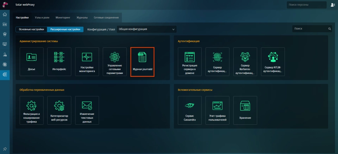Open the Интерфейс settings tile
The width and height of the screenshot is (338, 154).
pos(59,62)
